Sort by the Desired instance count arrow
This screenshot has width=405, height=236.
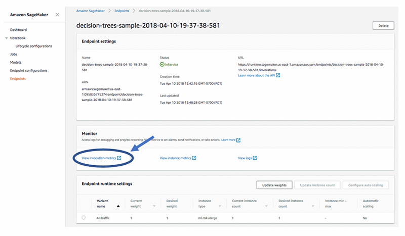[x=313, y=206]
